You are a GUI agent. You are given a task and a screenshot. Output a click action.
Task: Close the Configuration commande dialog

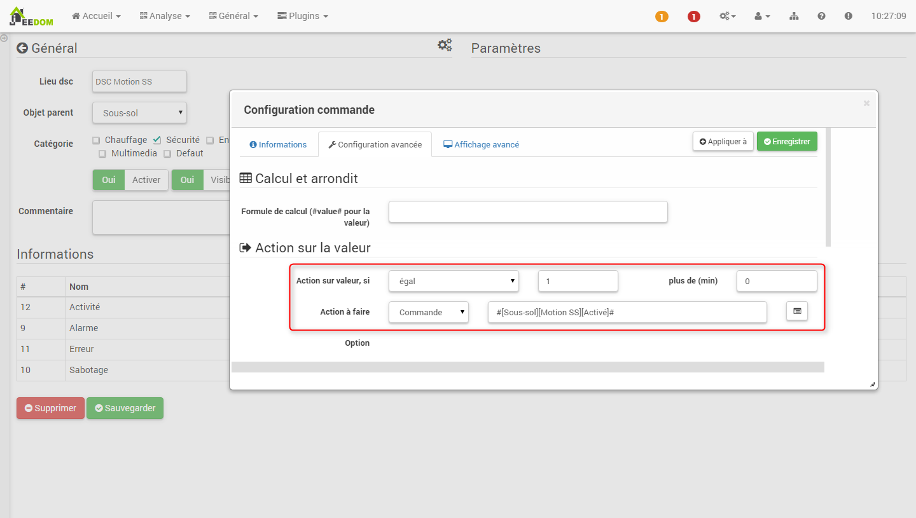[x=866, y=103]
